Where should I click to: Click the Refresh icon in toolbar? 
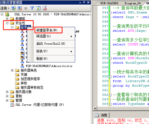tap(38, 8)
